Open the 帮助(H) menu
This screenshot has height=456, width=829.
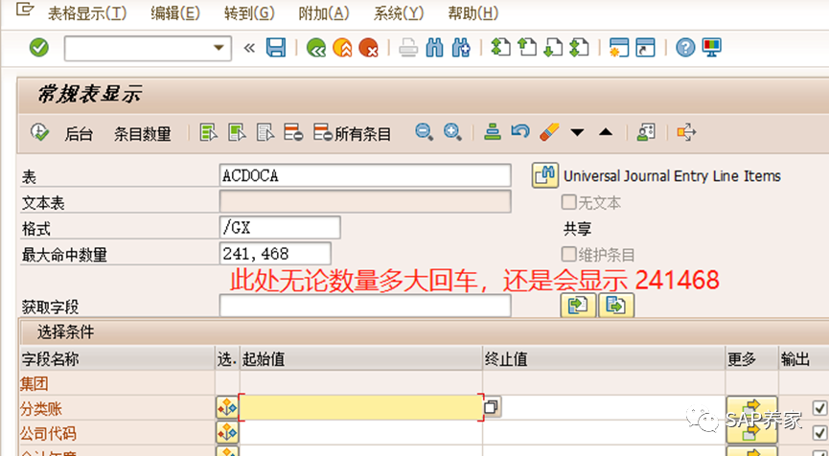pos(472,13)
